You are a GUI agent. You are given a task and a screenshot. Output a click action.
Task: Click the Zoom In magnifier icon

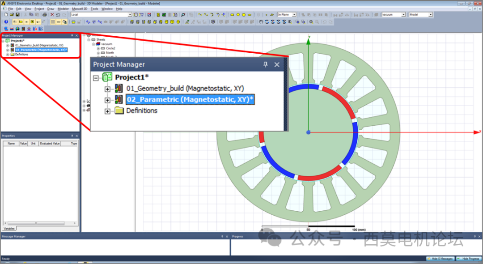pyautogui.click(x=311, y=21)
